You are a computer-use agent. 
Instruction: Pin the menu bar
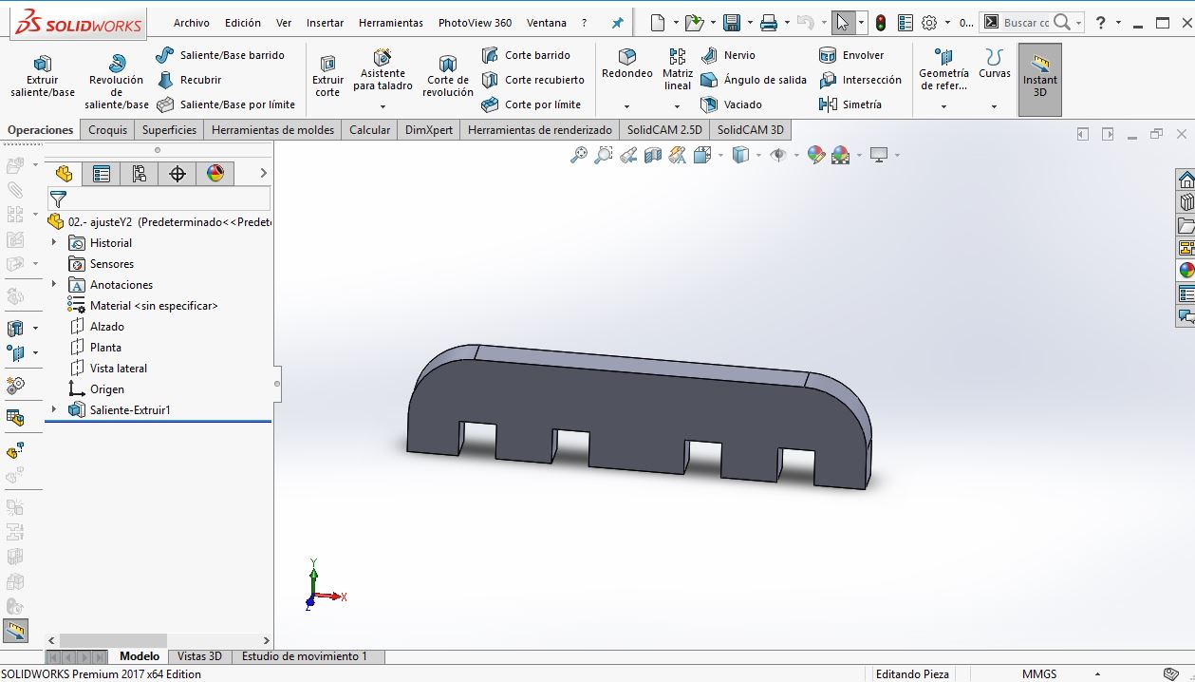[618, 23]
